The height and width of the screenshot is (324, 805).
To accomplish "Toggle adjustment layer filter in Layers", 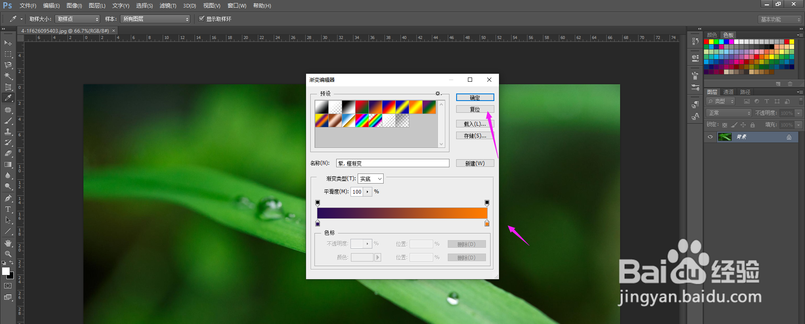I will [757, 101].
